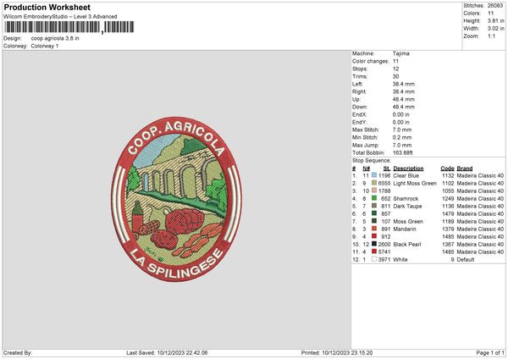Click the 'Light Moss Green' description

pyautogui.click(x=415, y=183)
